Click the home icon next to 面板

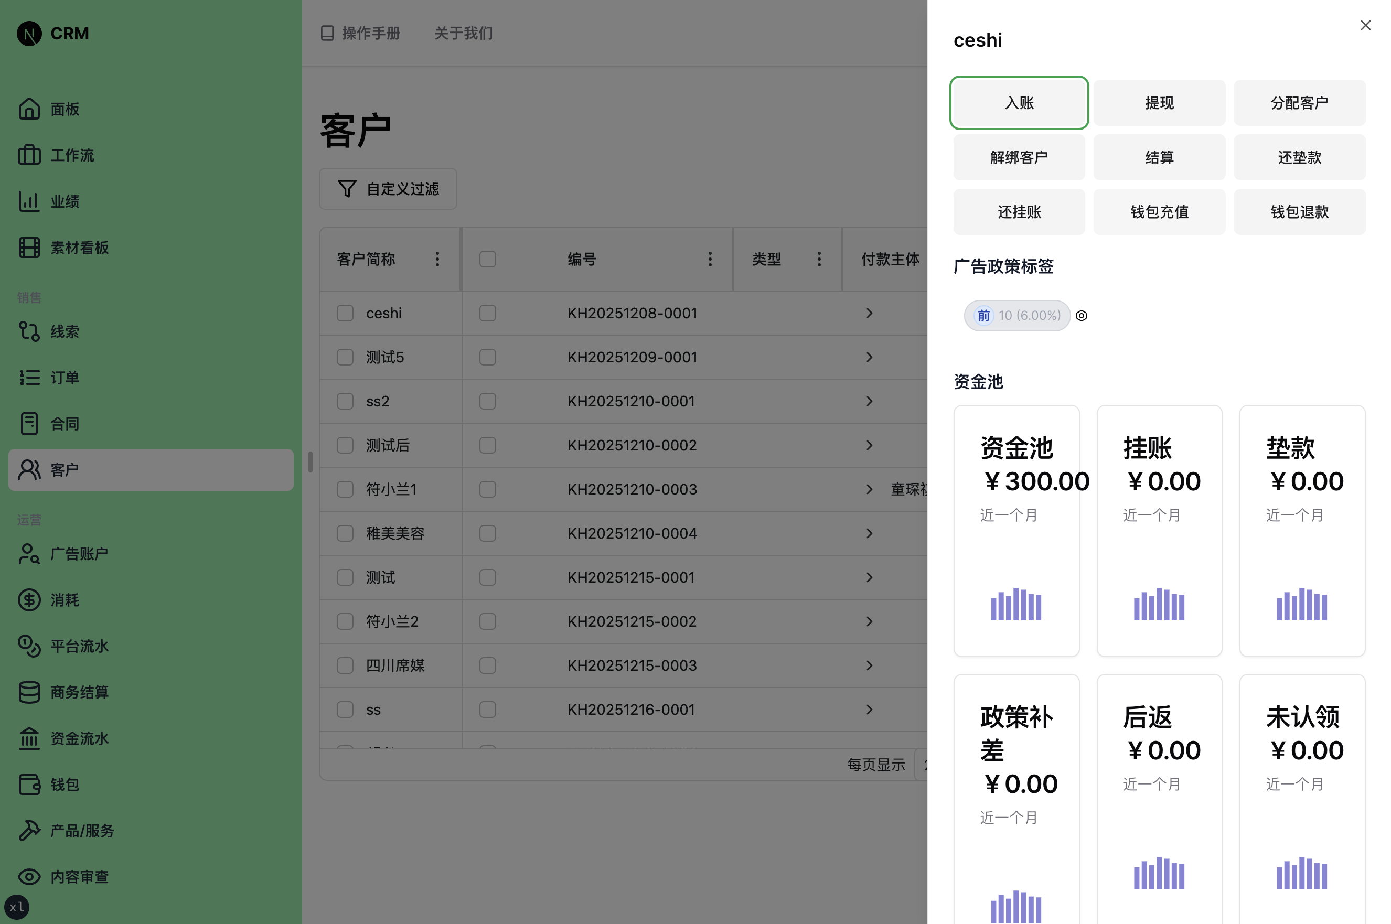(x=29, y=109)
